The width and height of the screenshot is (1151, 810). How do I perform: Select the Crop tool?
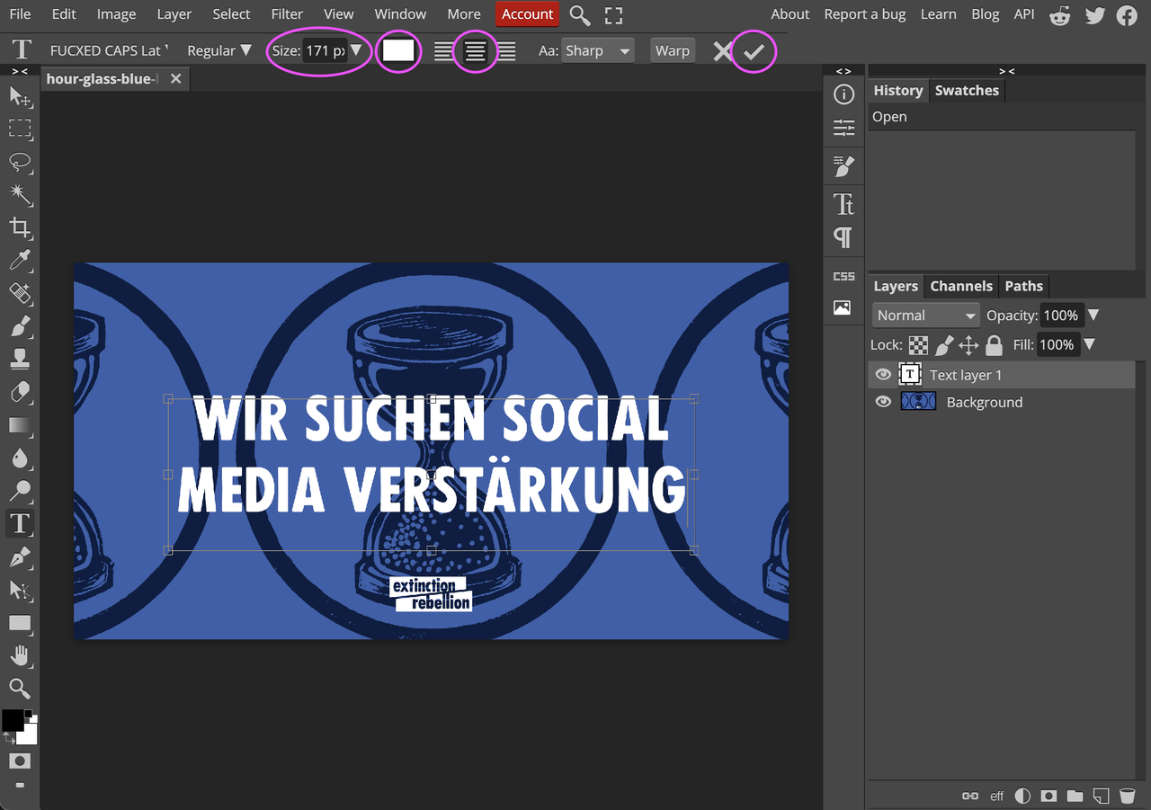(x=20, y=227)
